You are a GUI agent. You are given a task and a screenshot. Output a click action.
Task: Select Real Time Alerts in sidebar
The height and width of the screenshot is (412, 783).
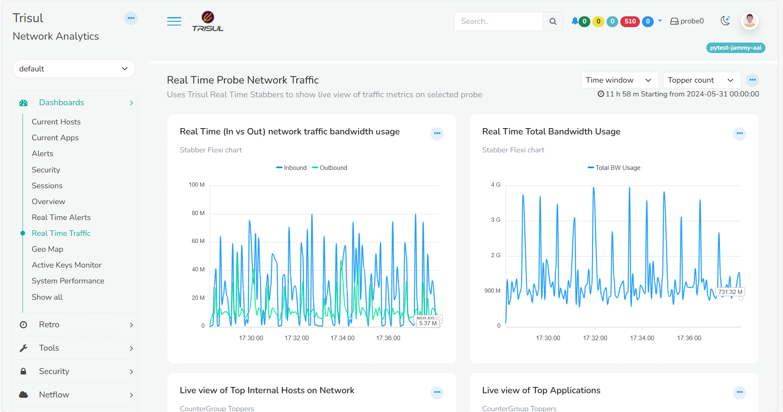[x=61, y=217]
